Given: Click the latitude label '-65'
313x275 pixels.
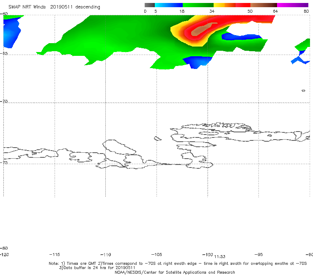Looking at the screenshot, I should (4, 53).
